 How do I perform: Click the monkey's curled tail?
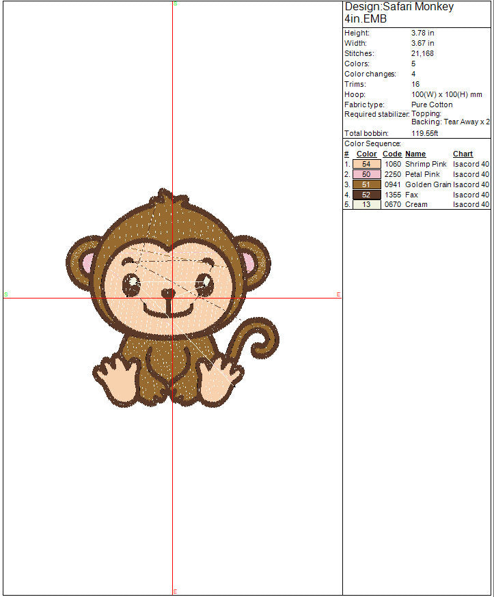(x=263, y=339)
